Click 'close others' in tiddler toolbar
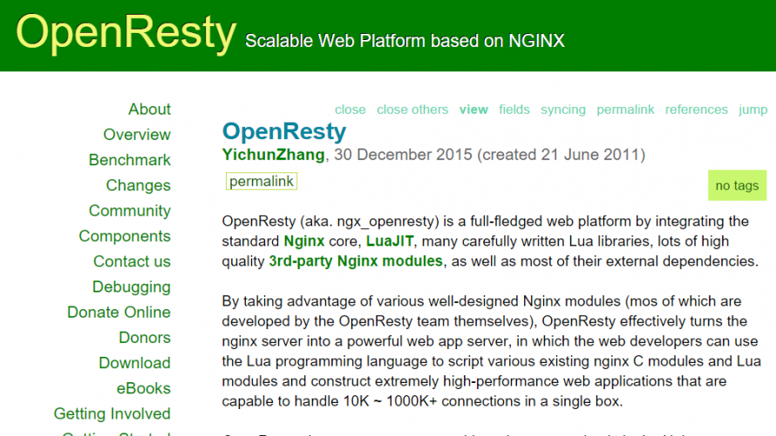This screenshot has width=776, height=436. 412,110
